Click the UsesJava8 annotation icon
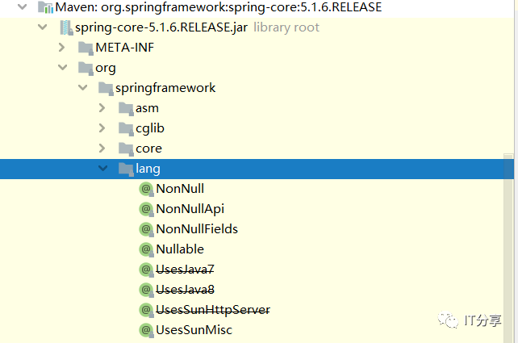Image resolution: width=518 pixels, height=343 pixels. coord(146,290)
